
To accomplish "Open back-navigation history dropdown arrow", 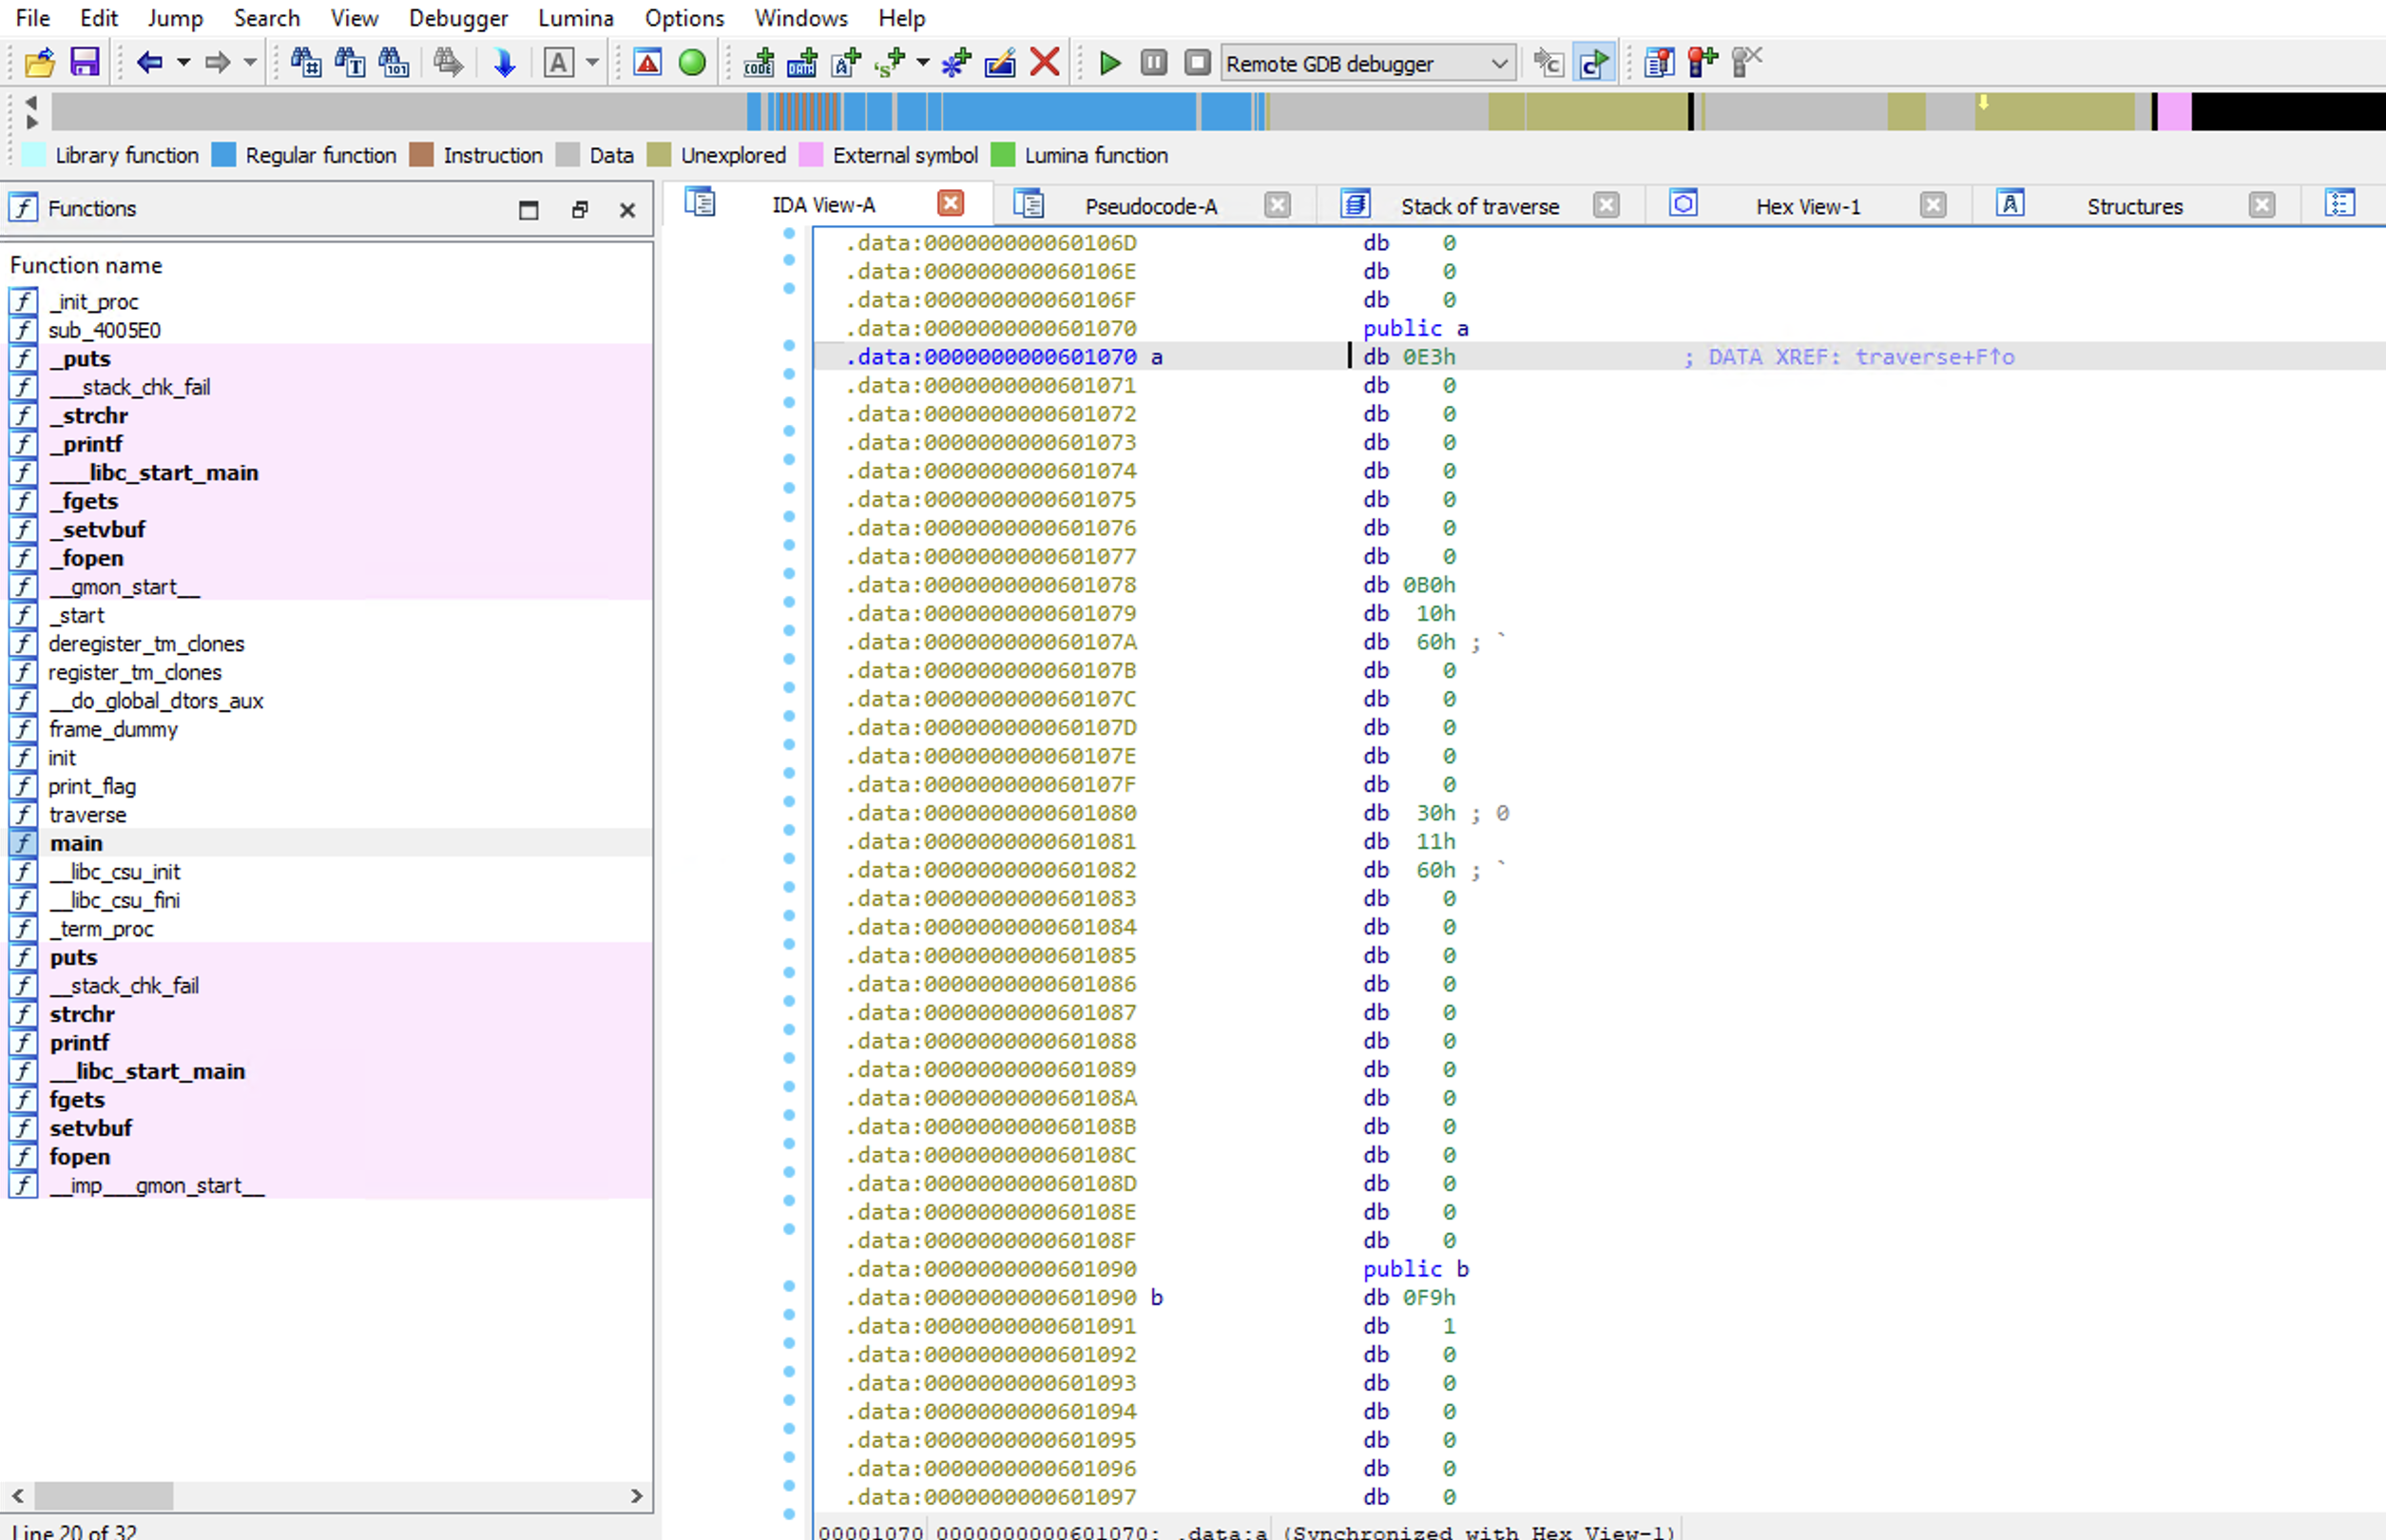I will point(184,63).
